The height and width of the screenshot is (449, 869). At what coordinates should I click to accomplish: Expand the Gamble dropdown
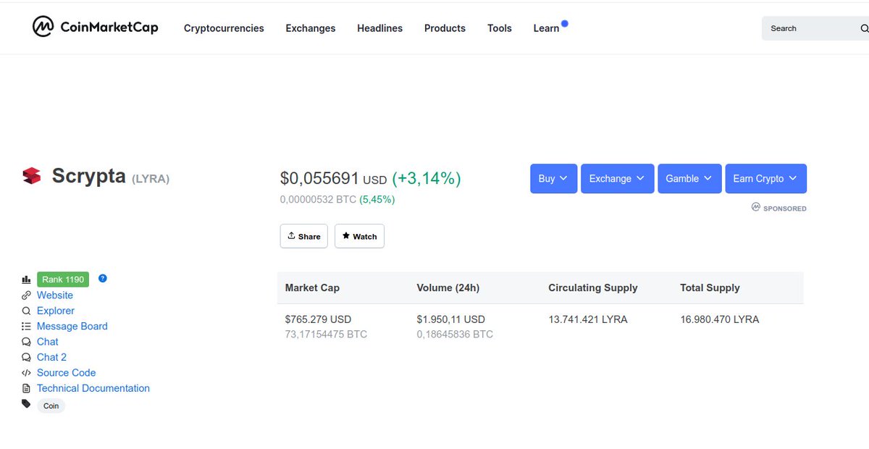tap(689, 178)
